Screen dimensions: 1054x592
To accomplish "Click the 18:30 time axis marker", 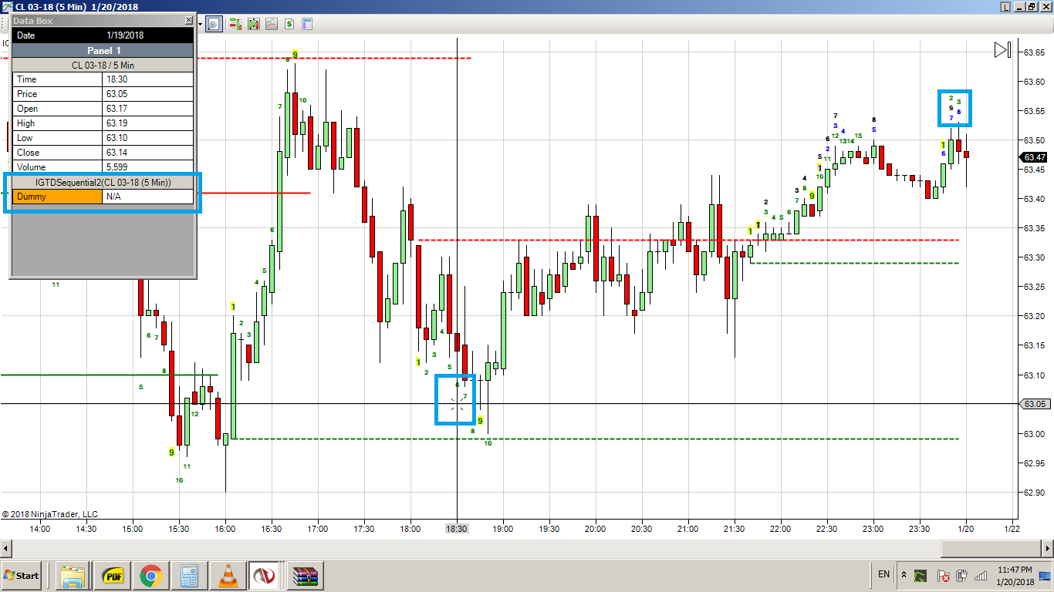I will pyautogui.click(x=457, y=529).
